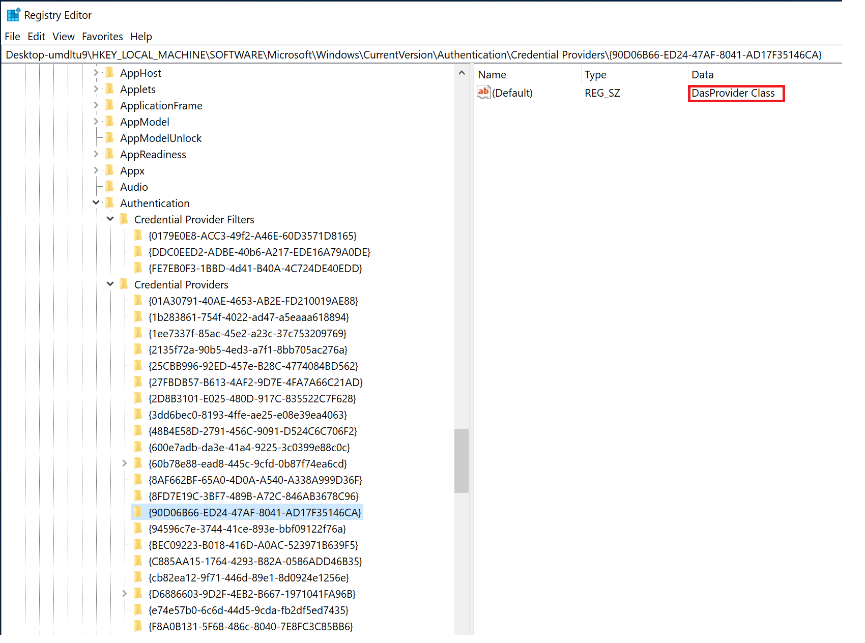865x643 pixels.
Task: Collapse the Credential Provider Filters node
Action: coord(110,219)
